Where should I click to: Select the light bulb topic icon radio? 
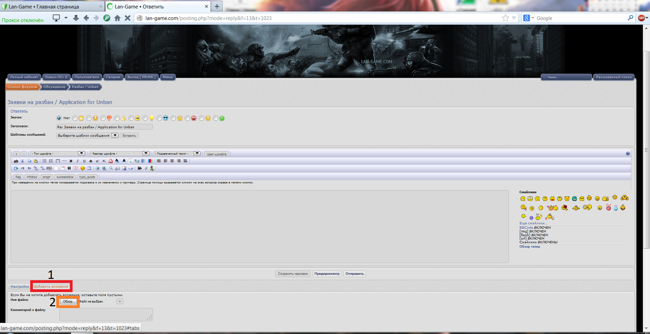(x=145, y=118)
